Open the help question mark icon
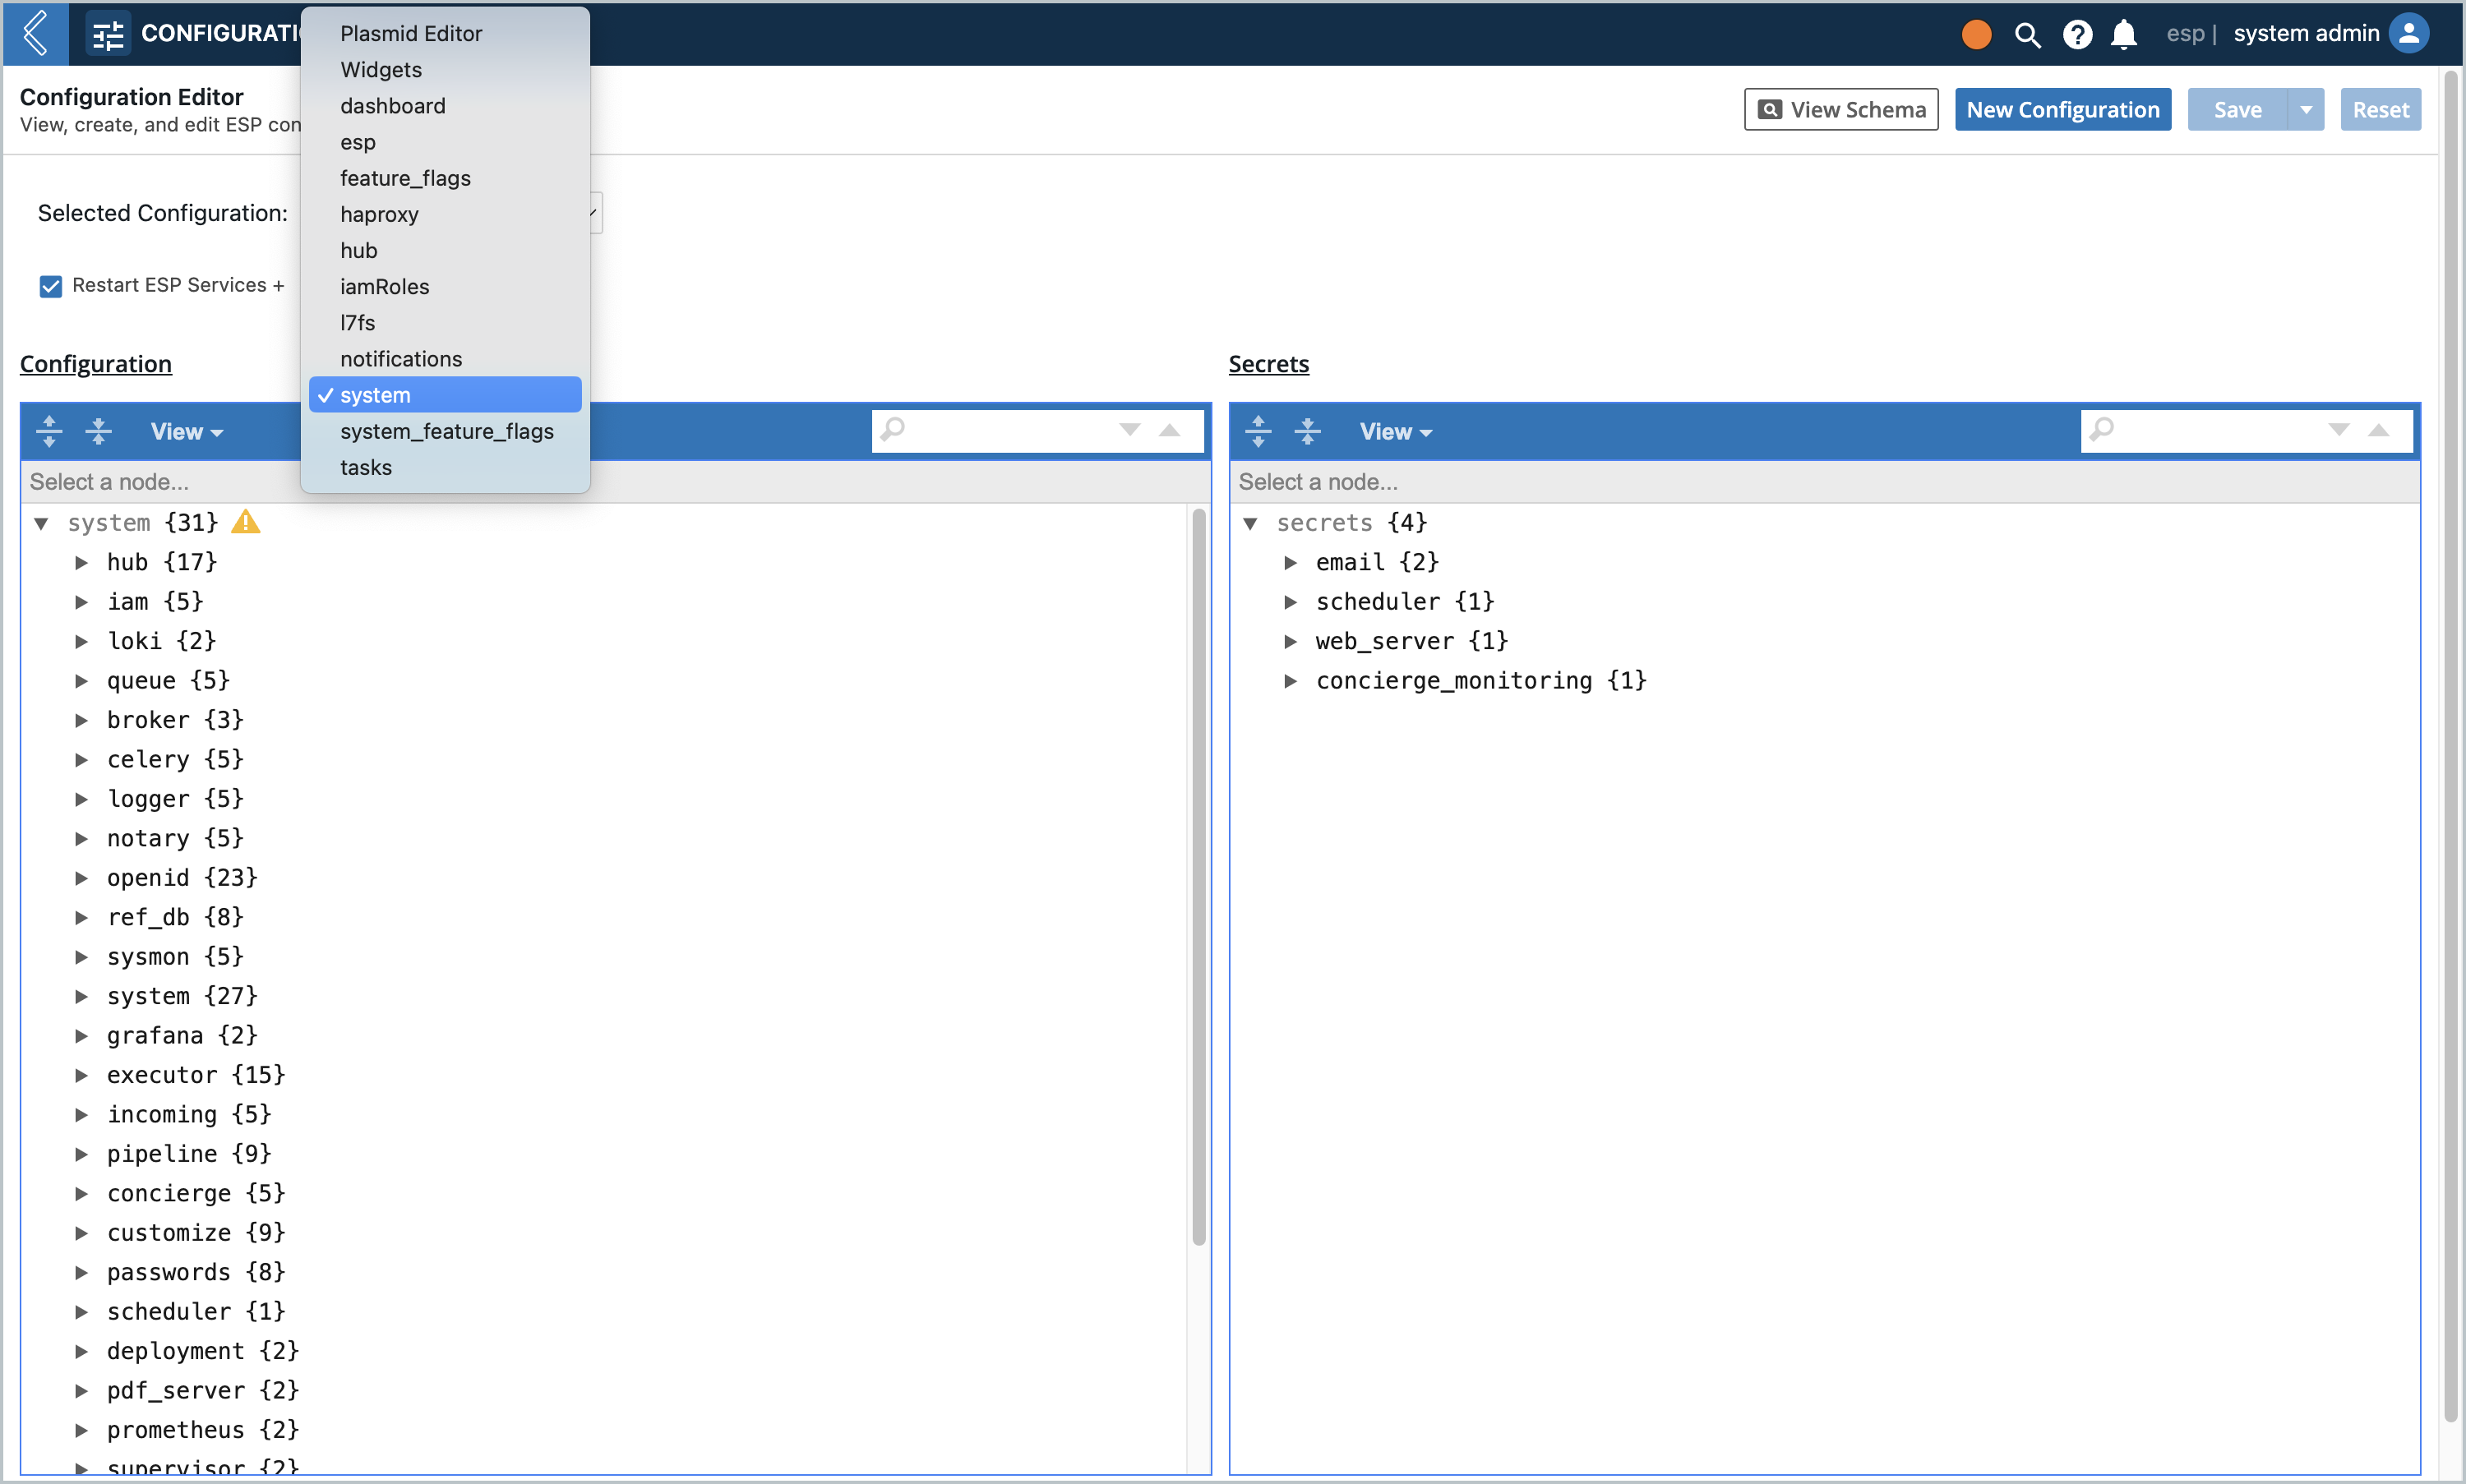Viewport: 2466px width, 1484px height. pos(2077,34)
